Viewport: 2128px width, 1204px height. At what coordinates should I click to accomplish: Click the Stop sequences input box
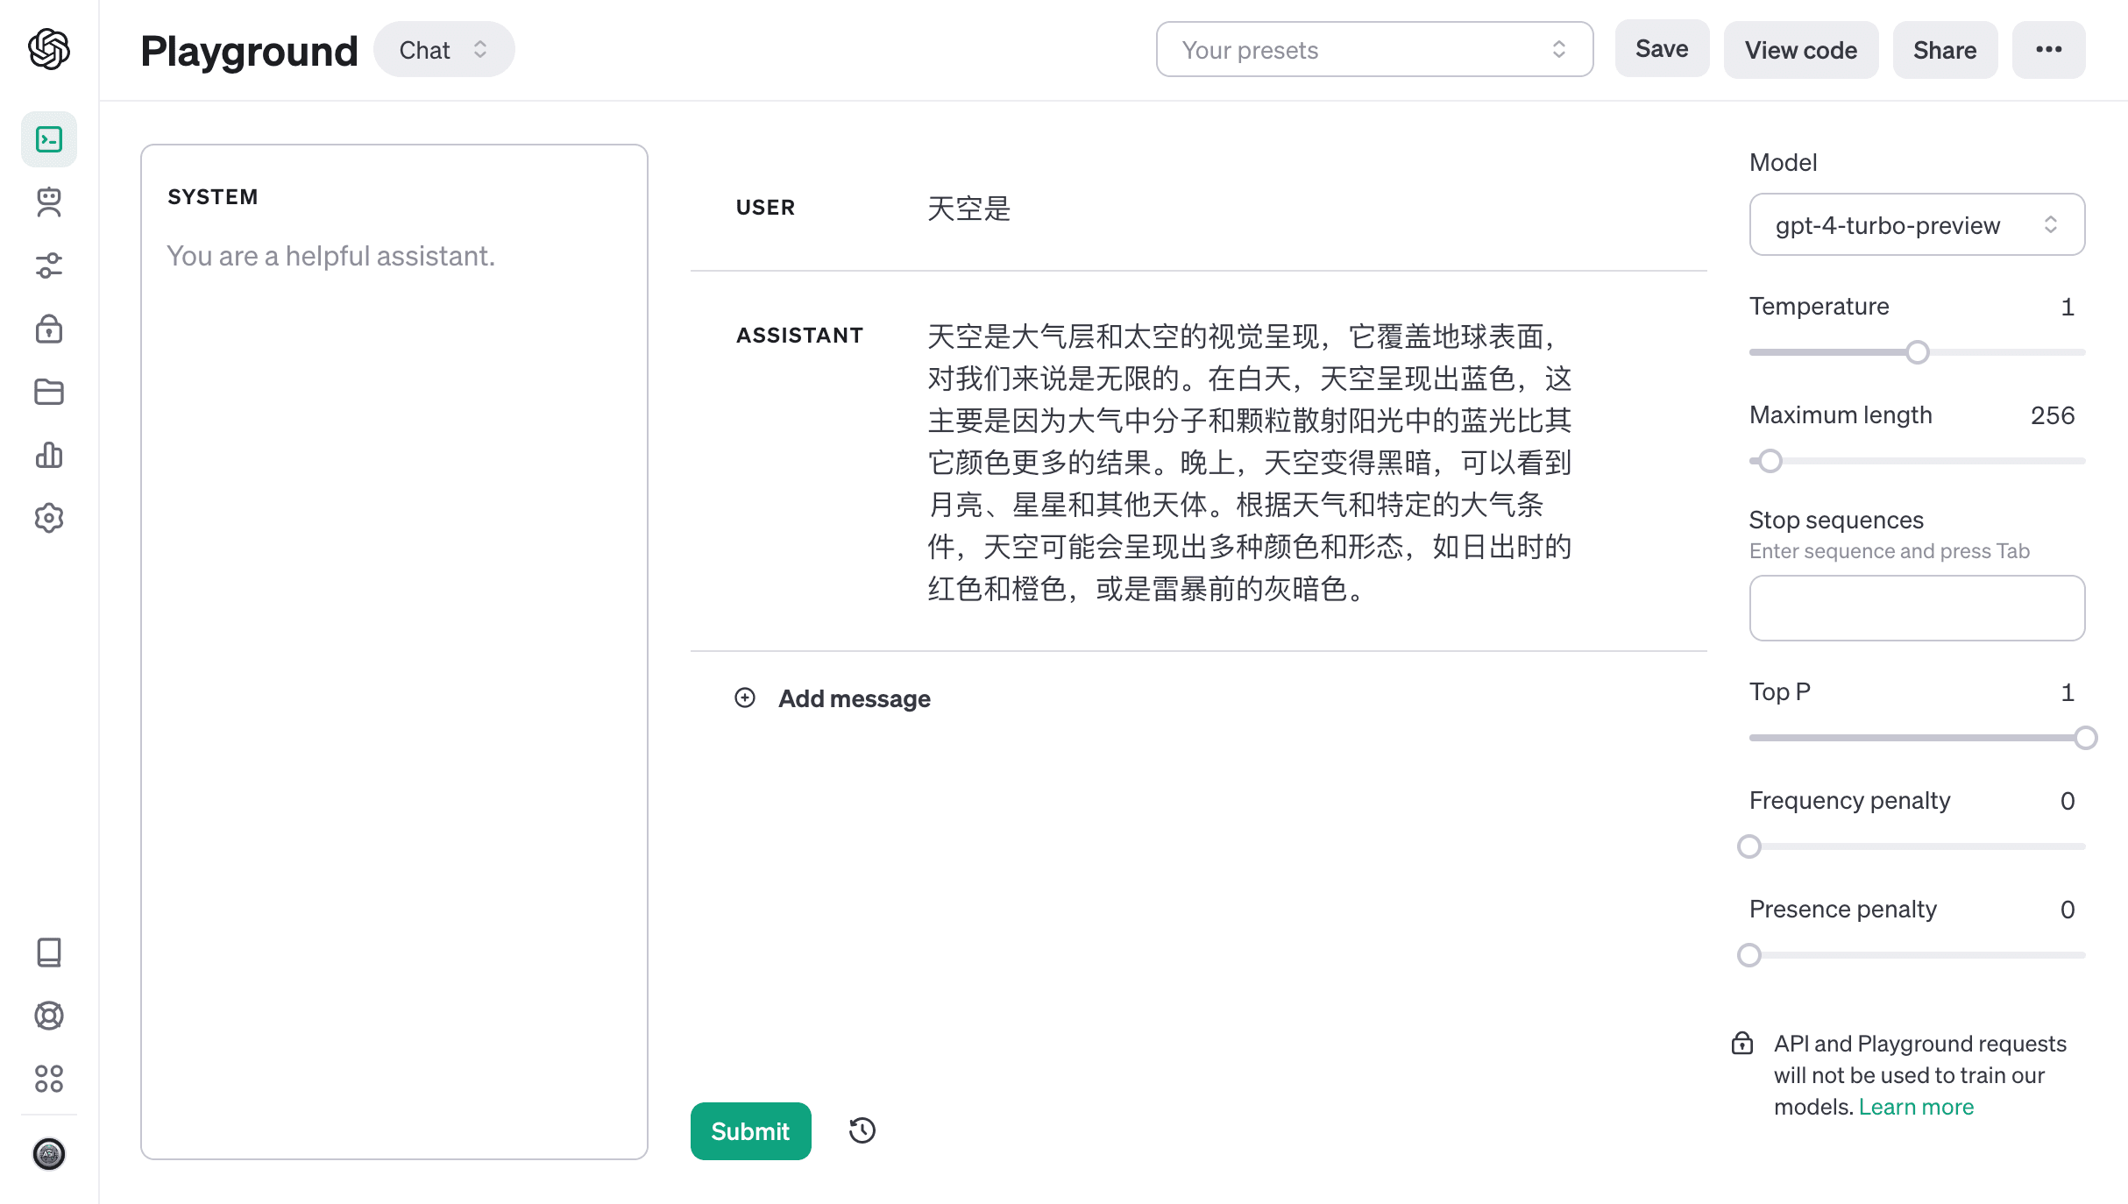[x=1916, y=608]
